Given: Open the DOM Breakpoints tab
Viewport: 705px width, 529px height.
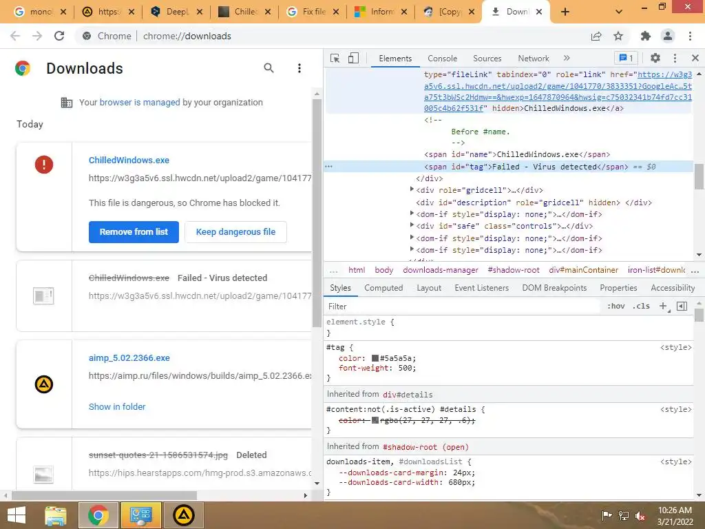Looking at the screenshot, I should pos(554,288).
